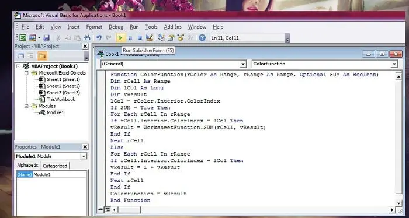Select Sheet2 (Sheet2) in project tree
This screenshot has height=218, width=409.
tap(63, 86)
